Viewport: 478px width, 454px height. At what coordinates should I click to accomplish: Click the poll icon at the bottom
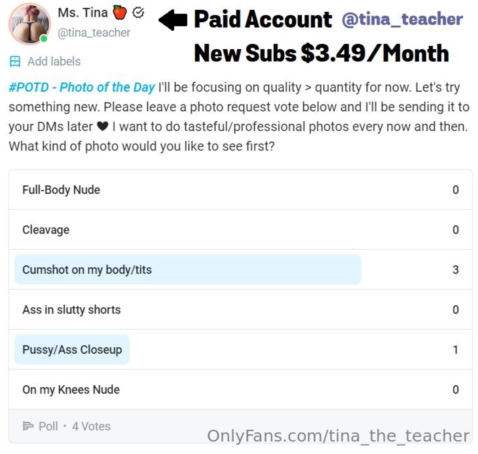[x=26, y=426]
